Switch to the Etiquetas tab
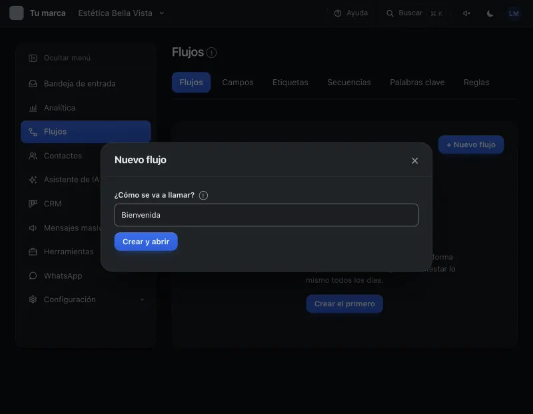This screenshot has height=414, width=533. [290, 83]
